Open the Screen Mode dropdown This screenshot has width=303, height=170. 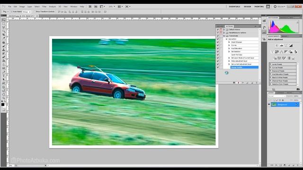point(128,7)
